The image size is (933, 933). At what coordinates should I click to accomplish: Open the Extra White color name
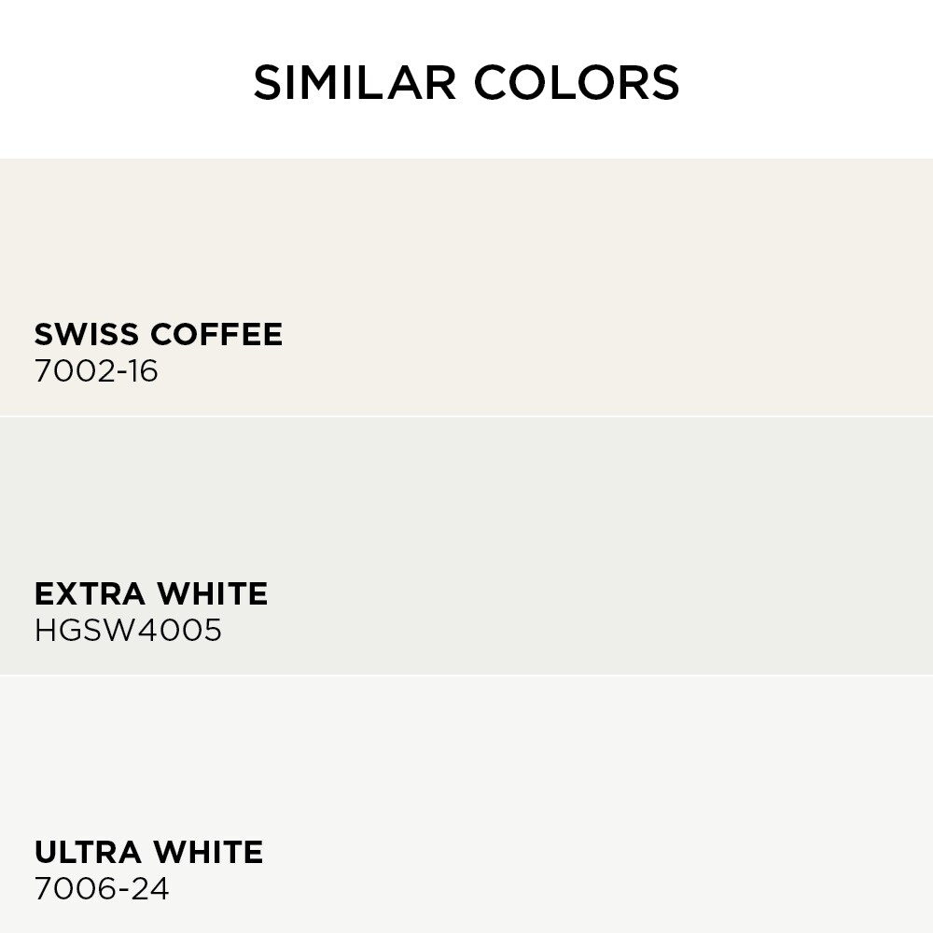(151, 593)
